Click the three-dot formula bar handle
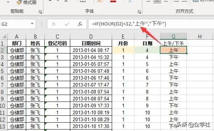Image resolution: width=214 pixels, height=131 pixels. pos(41,24)
